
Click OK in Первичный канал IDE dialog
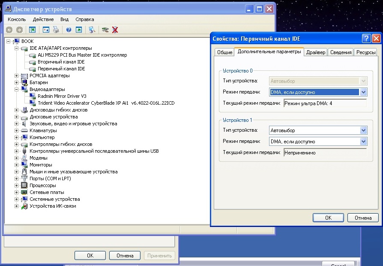click(x=328, y=218)
